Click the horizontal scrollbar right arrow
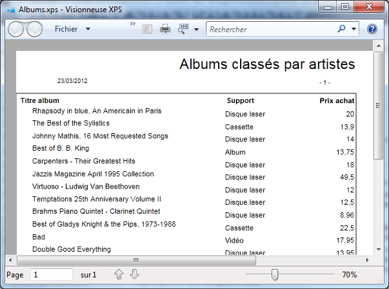The height and width of the screenshot is (289, 389). [x=368, y=260]
